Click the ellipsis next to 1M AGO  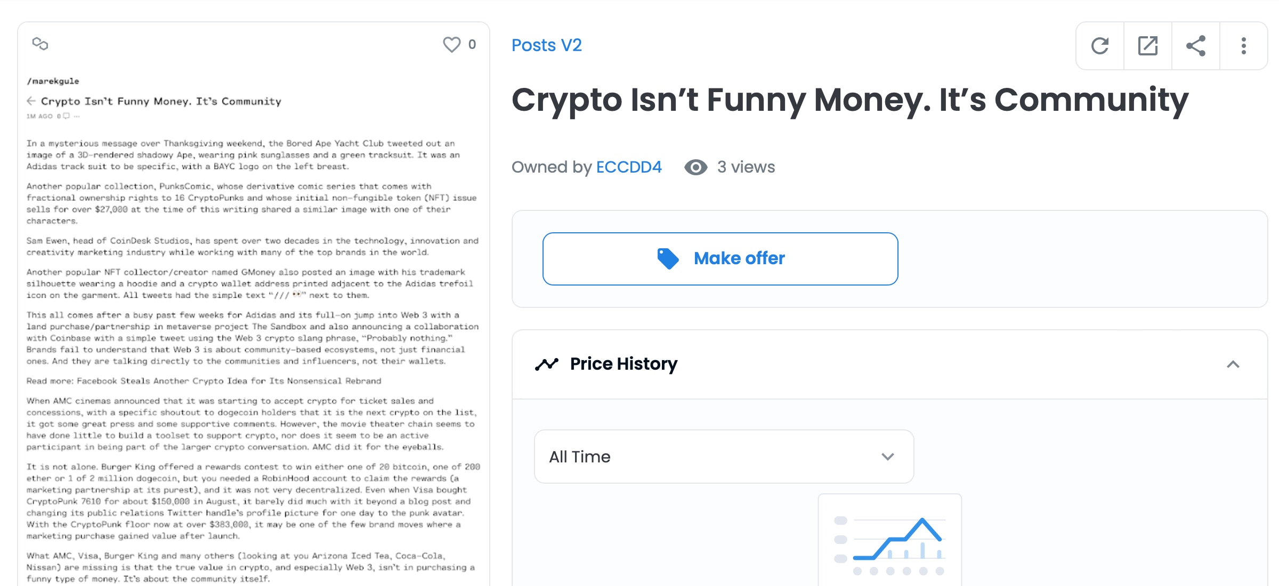(77, 116)
